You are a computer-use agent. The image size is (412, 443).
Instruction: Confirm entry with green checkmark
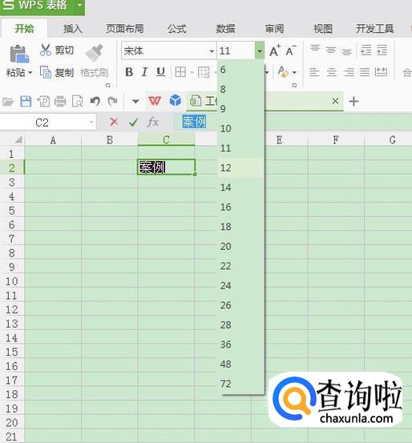[x=133, y=123]
